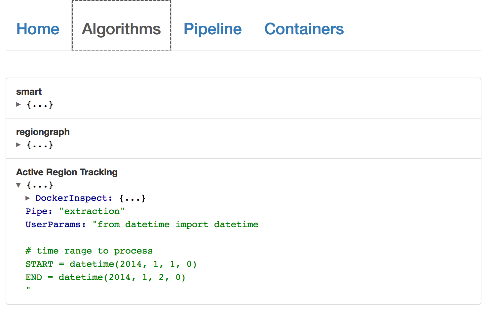Screen dimensions: 491x313
Task: Switch to the Pipeline tab
Action: click(212, 29)
